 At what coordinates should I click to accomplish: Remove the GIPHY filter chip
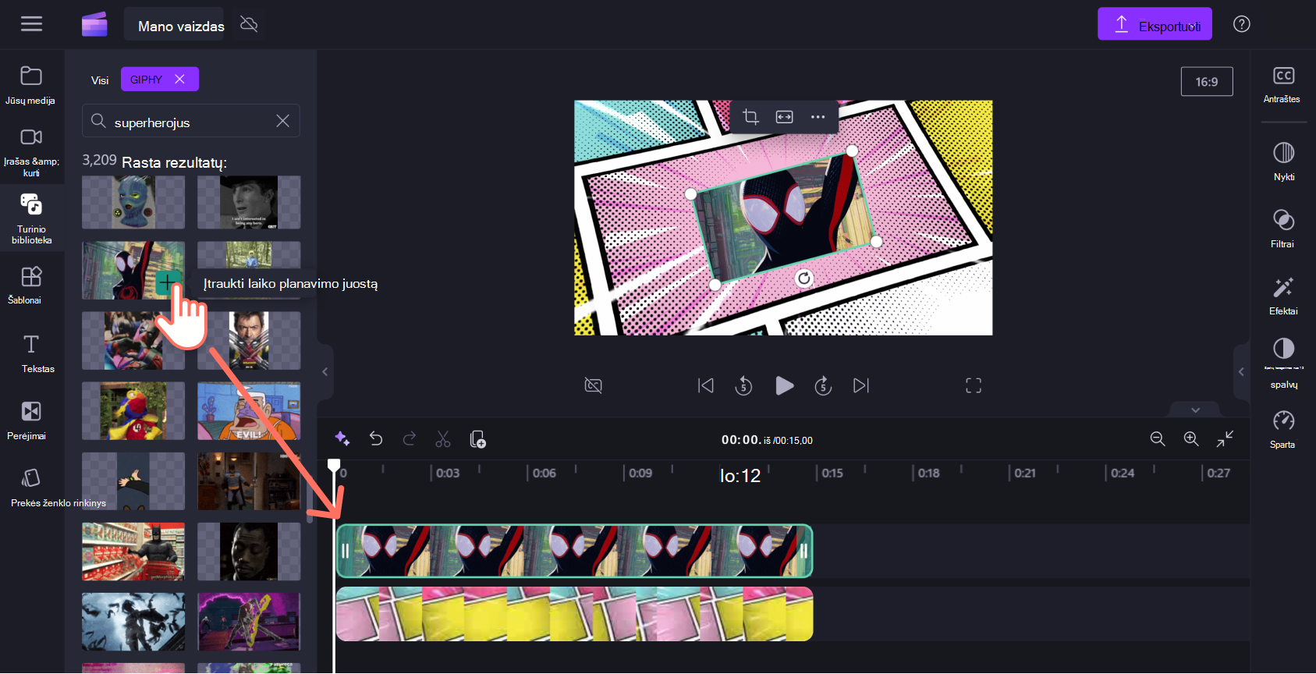(x=179, y=79)
